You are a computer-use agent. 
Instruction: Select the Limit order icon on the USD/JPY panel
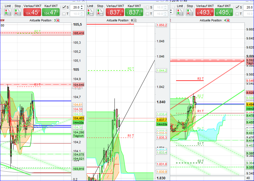7,12
